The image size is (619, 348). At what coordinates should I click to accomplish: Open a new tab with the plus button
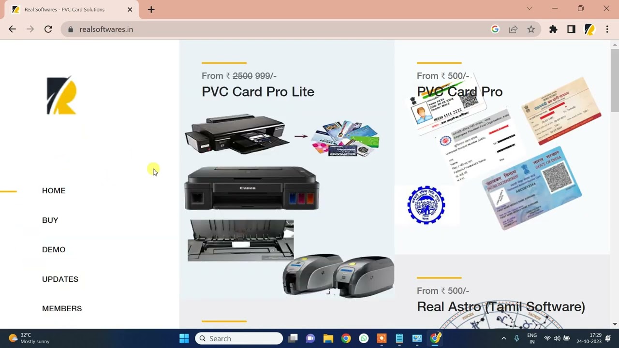(x=151, y=9)
